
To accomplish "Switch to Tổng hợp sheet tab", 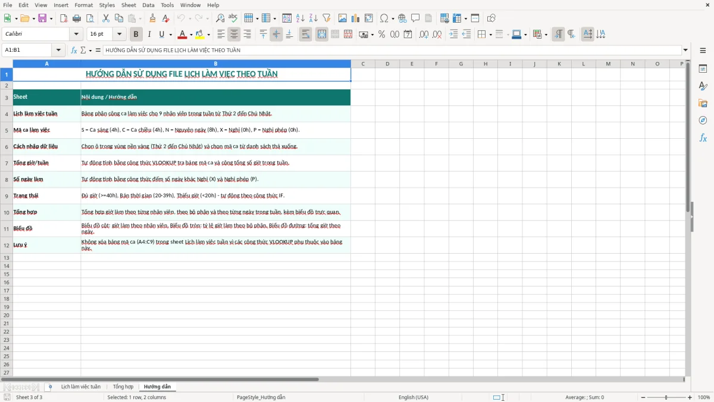I will (x=123, y=387).
